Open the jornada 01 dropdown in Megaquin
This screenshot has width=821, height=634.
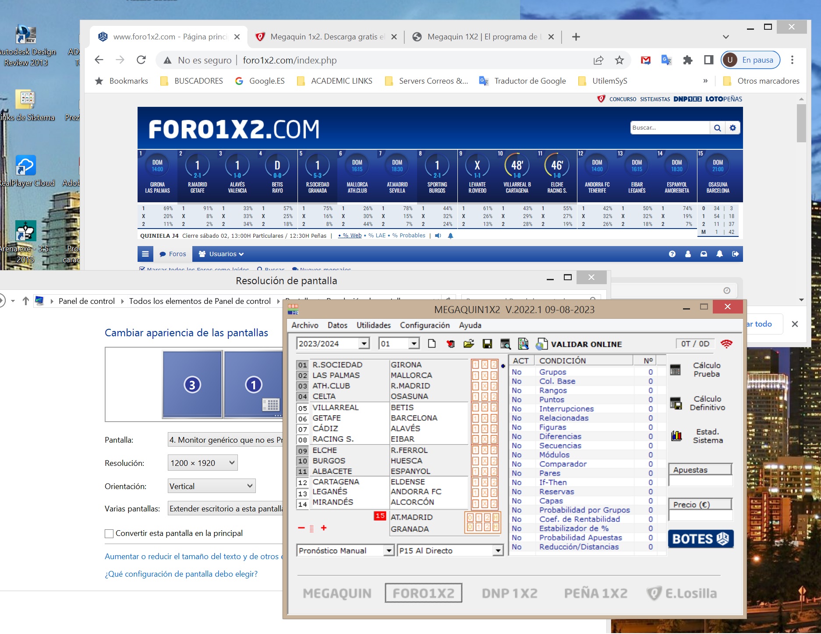coord(414,344)
